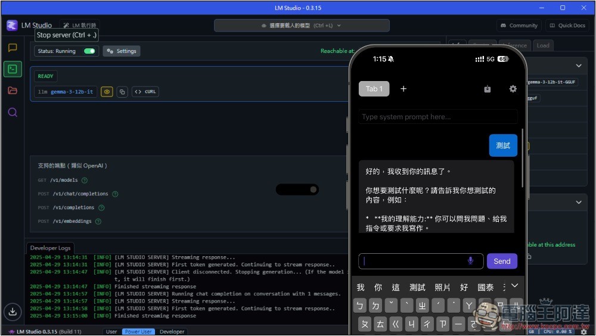Open the Discover search icon in sidebar
Viewport: 596px width, 336px height.
tap(13, 112)
